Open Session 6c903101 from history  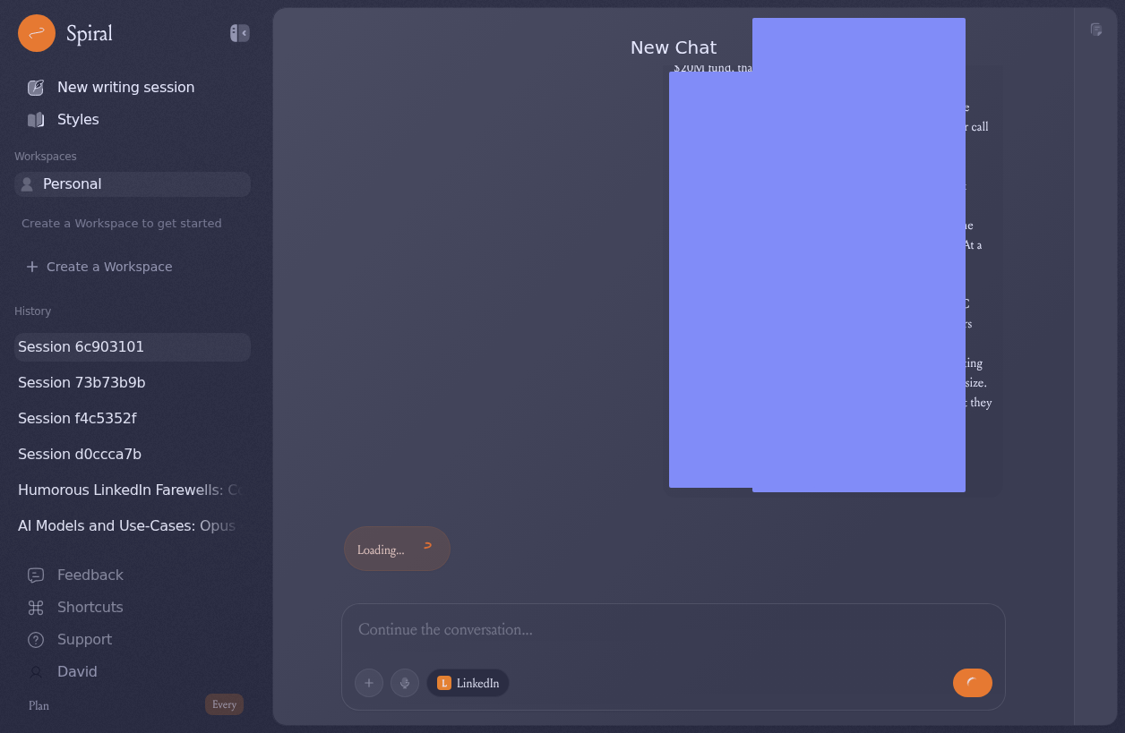pos(81,347)
